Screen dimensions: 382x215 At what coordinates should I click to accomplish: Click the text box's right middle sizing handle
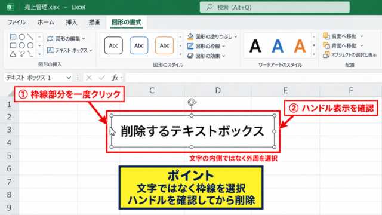point(274,131)
